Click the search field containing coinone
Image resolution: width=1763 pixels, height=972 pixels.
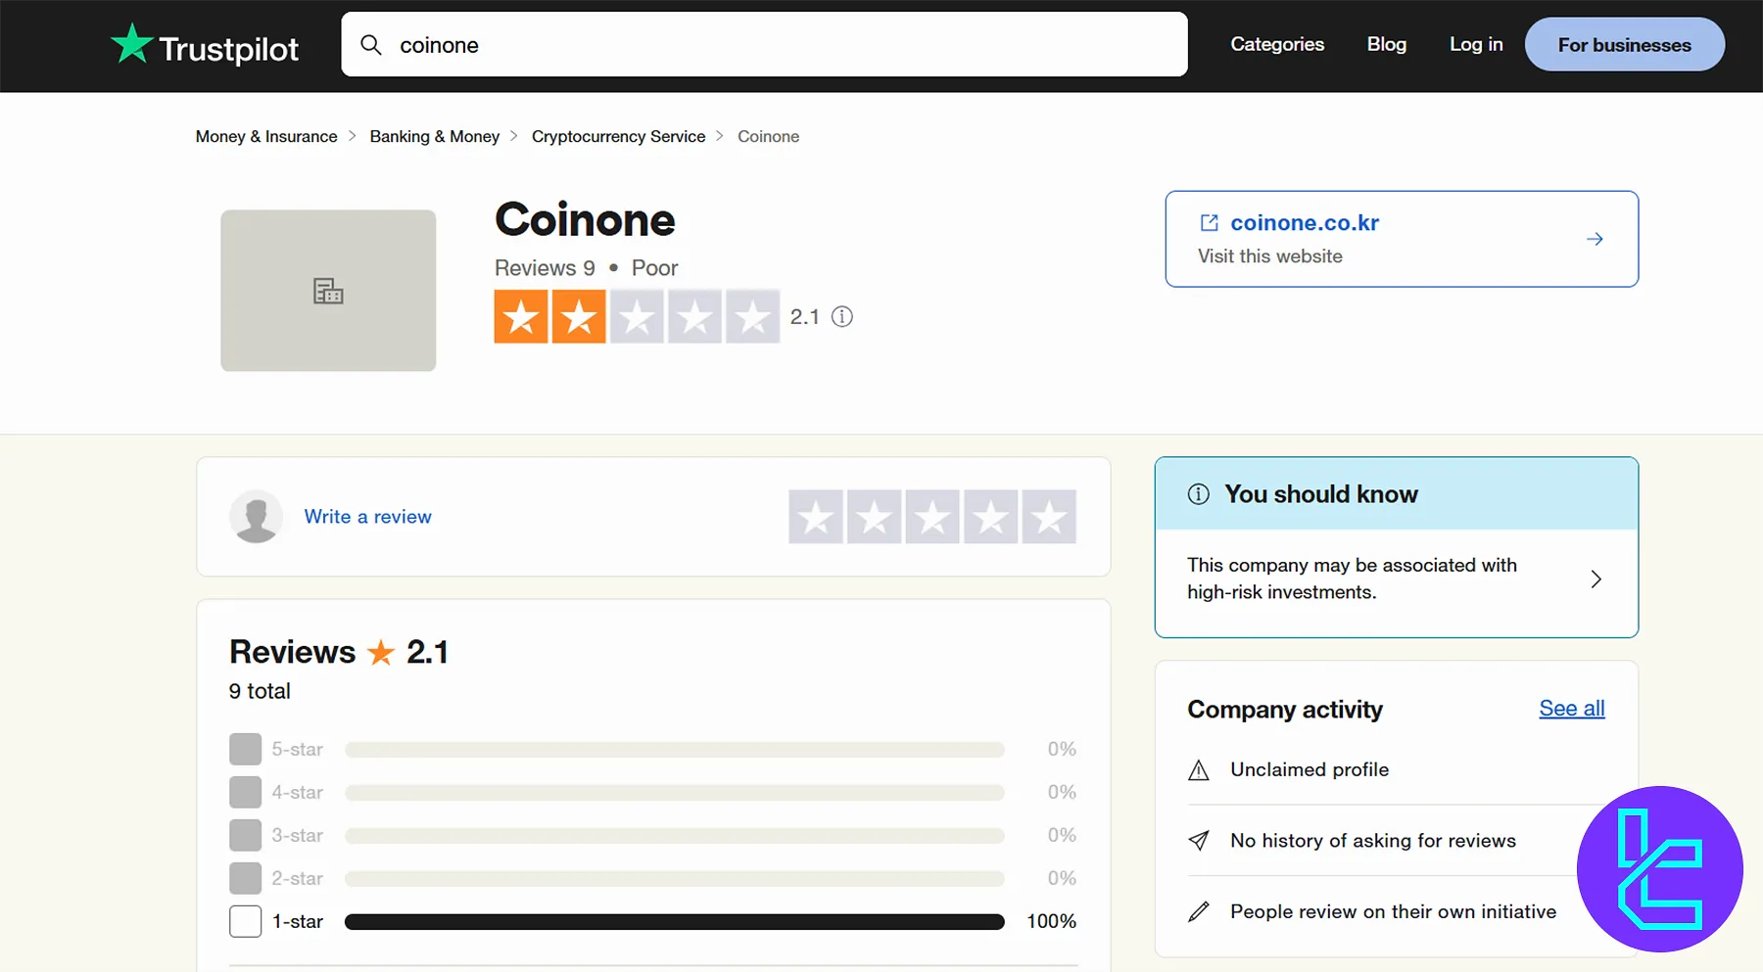764,44
